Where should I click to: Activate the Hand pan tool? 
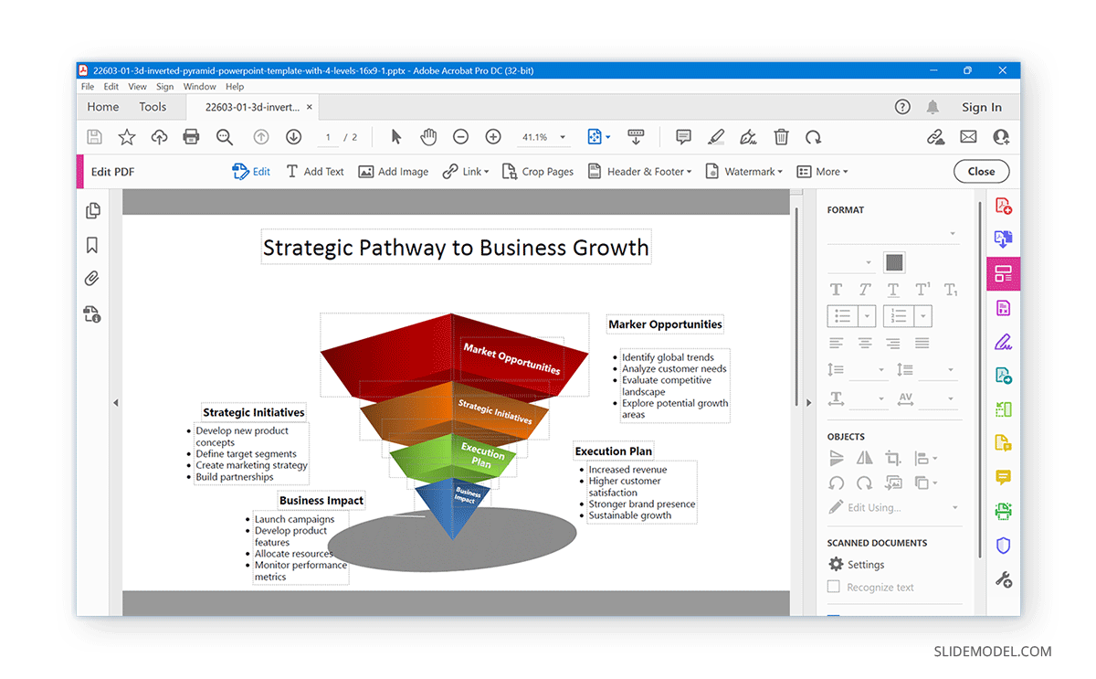pos(428,137)
